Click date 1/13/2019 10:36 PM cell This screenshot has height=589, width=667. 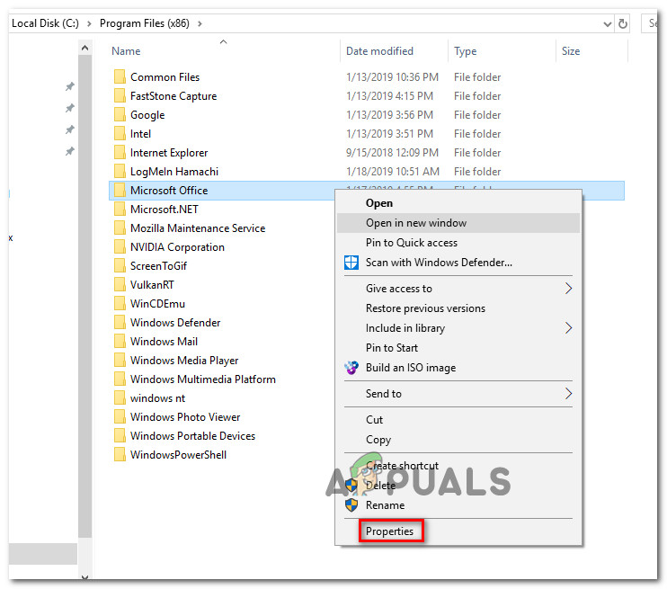coord(392,77)
